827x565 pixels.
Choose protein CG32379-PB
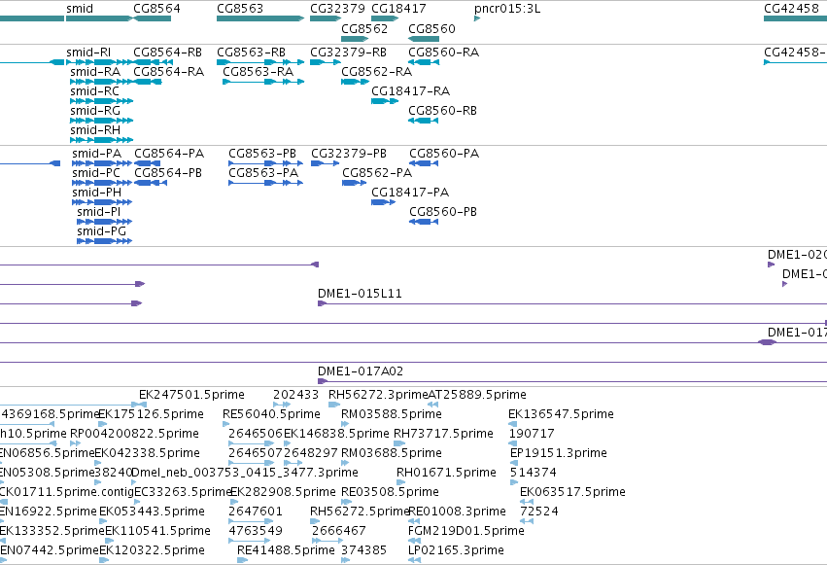tap(349, 154)
